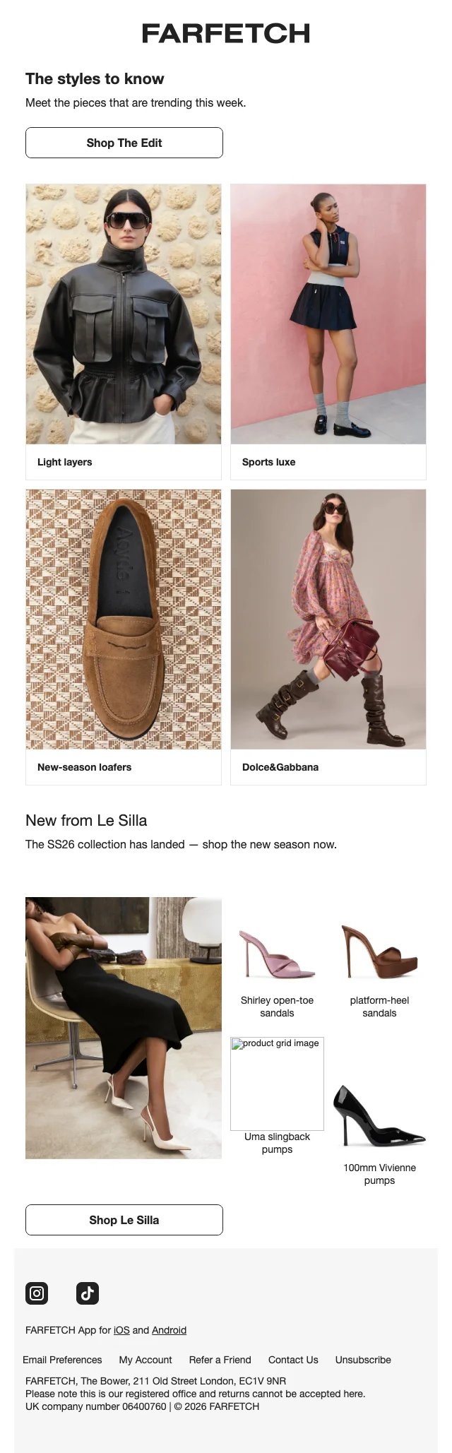
Task: Open the Light layers leather jacket image
Action: coord(124,314)
